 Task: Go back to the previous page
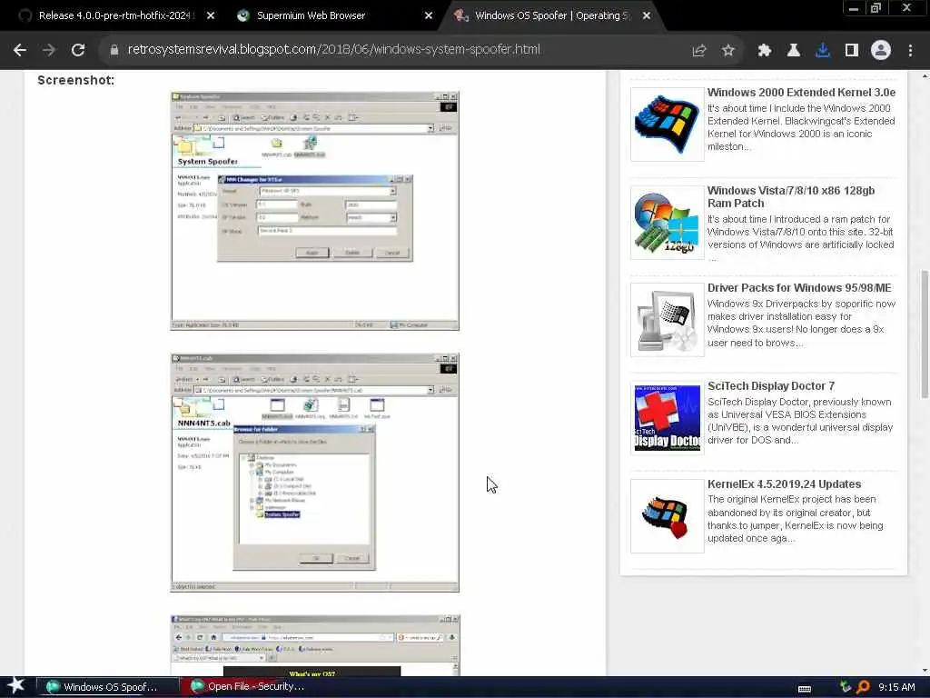click(x=20, y=50)
